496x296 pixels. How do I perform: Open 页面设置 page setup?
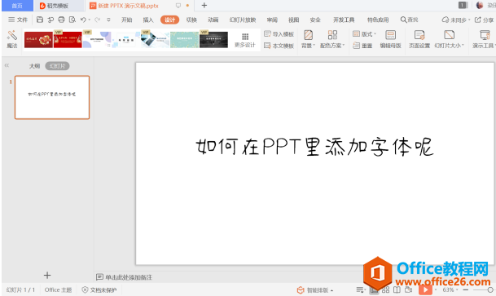419,39
